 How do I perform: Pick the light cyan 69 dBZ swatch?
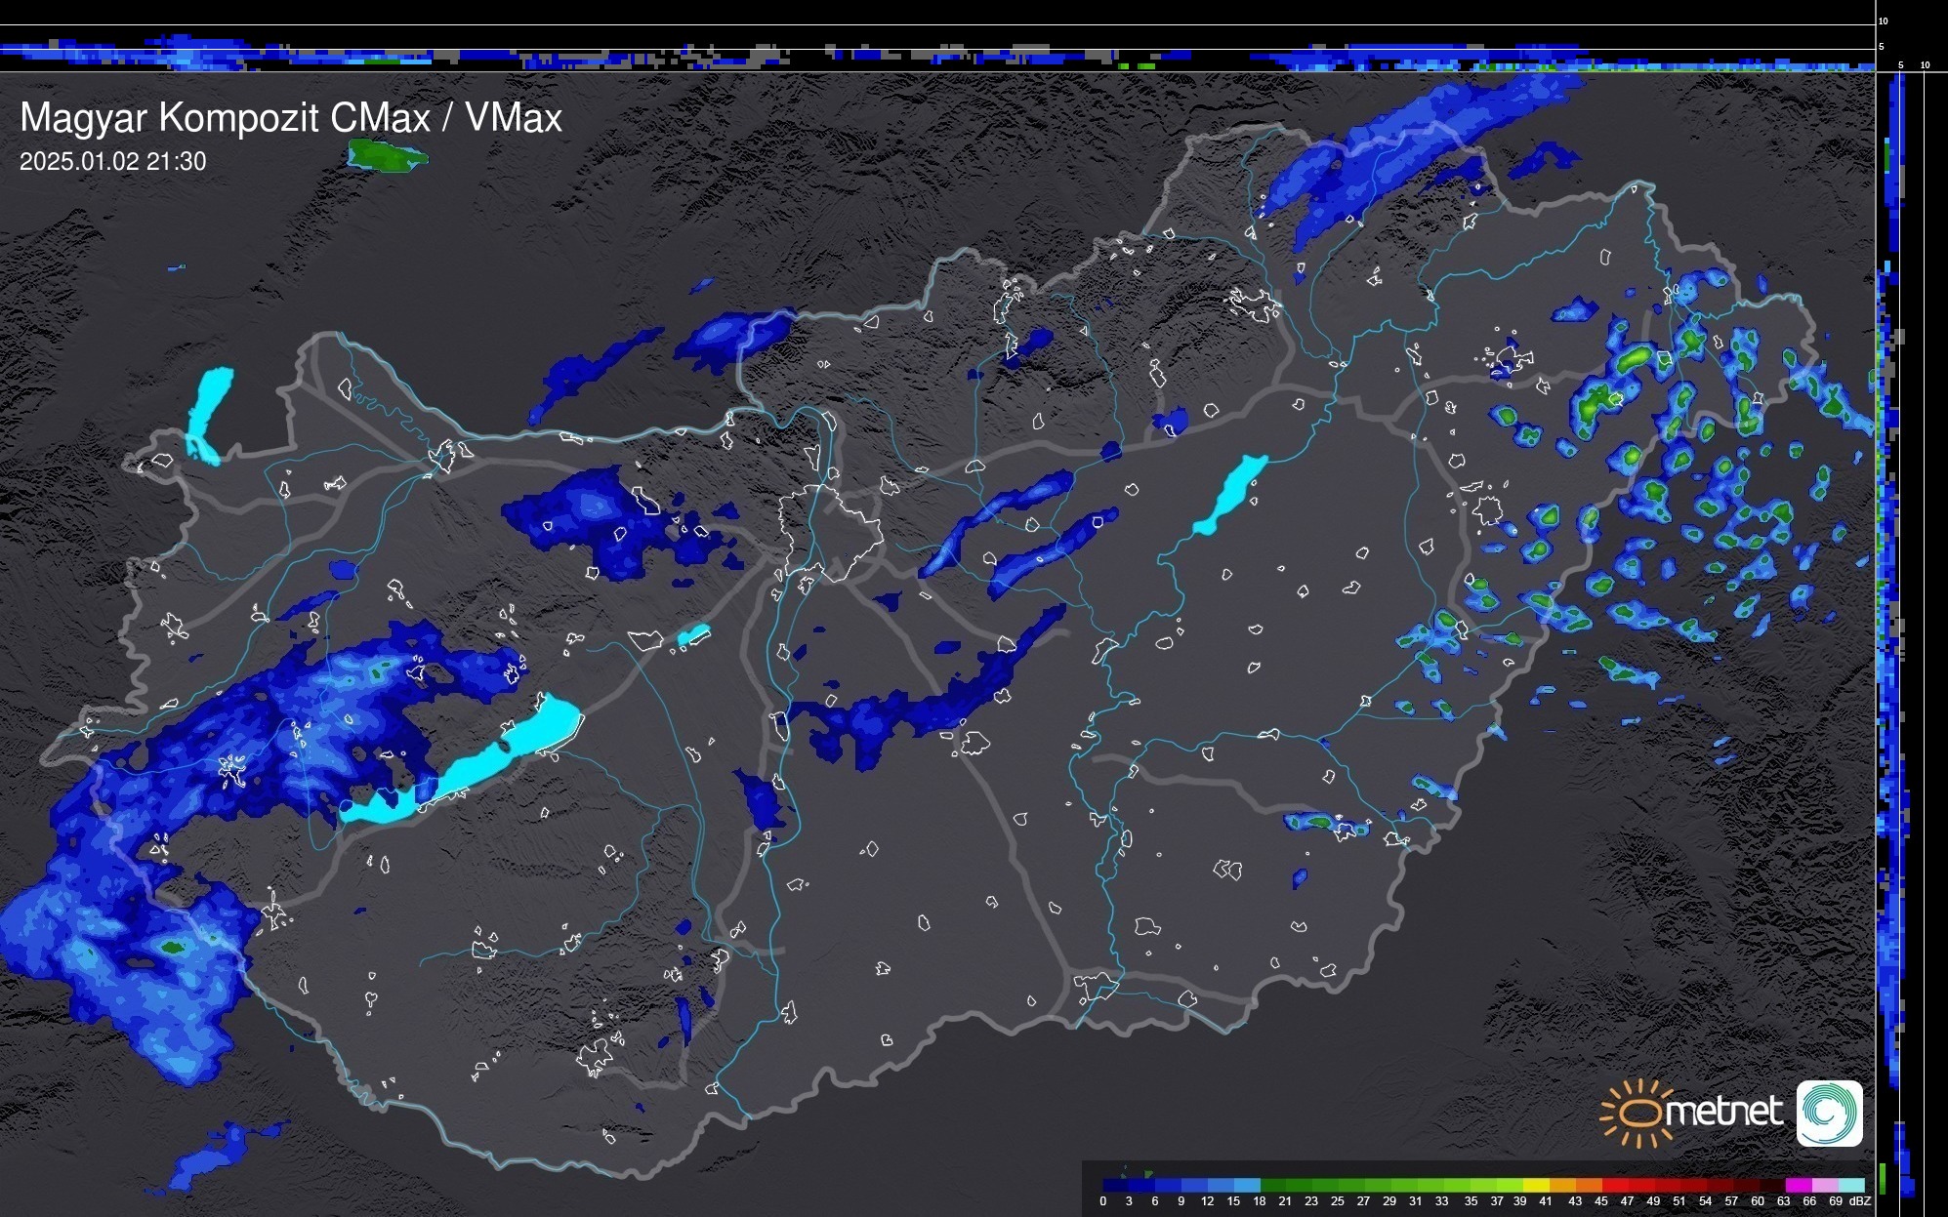coord(1850,1185)
